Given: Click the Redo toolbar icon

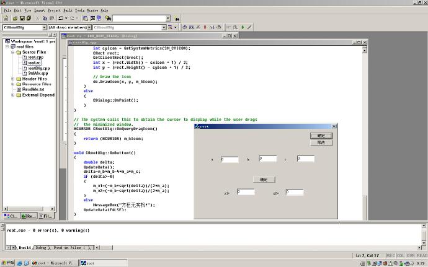Looking at the screenshot, I should tap(72, 18).
